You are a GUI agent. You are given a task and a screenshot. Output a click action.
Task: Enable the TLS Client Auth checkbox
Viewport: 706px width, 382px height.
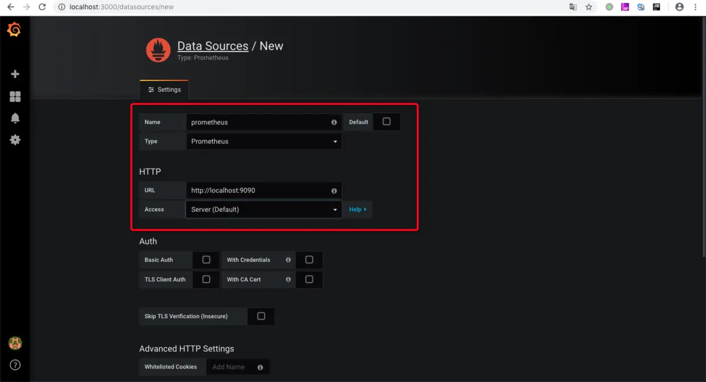[206, 280]
